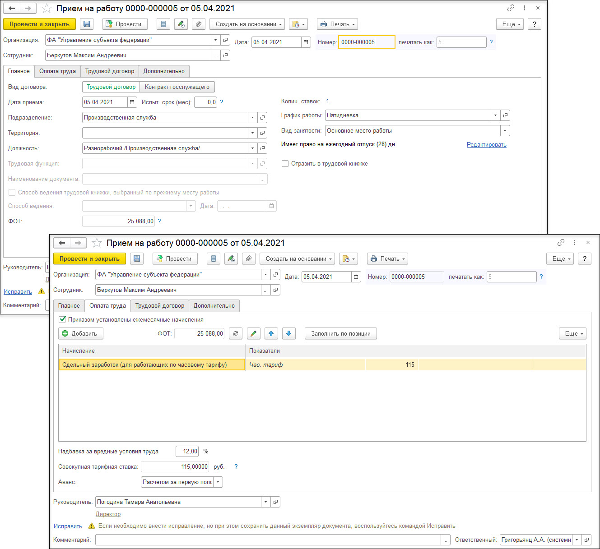Click refresh FOT recalculate icon

235,333
